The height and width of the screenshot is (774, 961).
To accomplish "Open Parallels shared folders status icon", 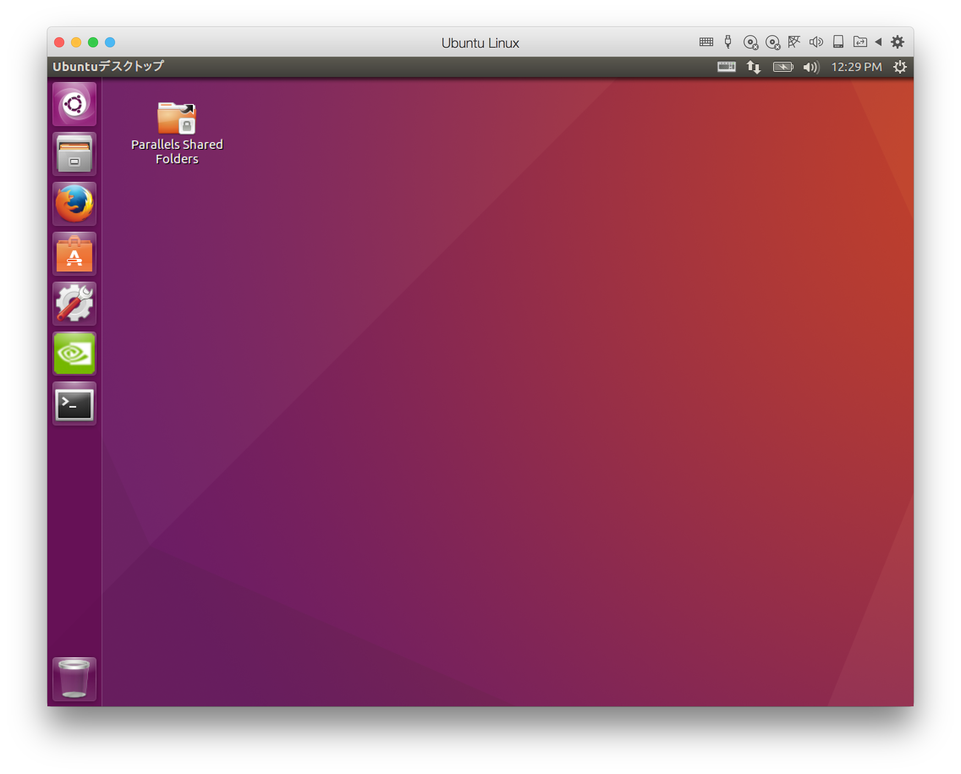I will tap(860, 42).
